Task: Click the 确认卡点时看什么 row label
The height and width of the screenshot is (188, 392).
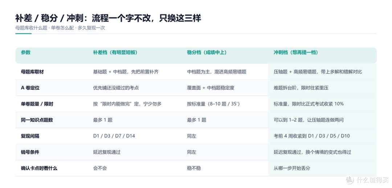Action: tap(39, 168)
